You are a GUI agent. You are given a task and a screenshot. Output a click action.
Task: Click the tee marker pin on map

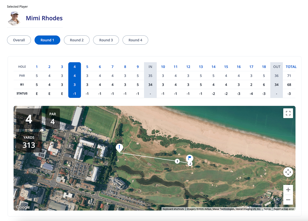pos(119,148)
